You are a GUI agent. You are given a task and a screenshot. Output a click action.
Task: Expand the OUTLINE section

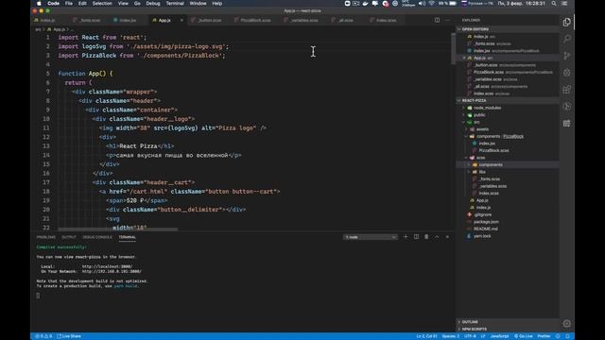(x=508, y=322)
